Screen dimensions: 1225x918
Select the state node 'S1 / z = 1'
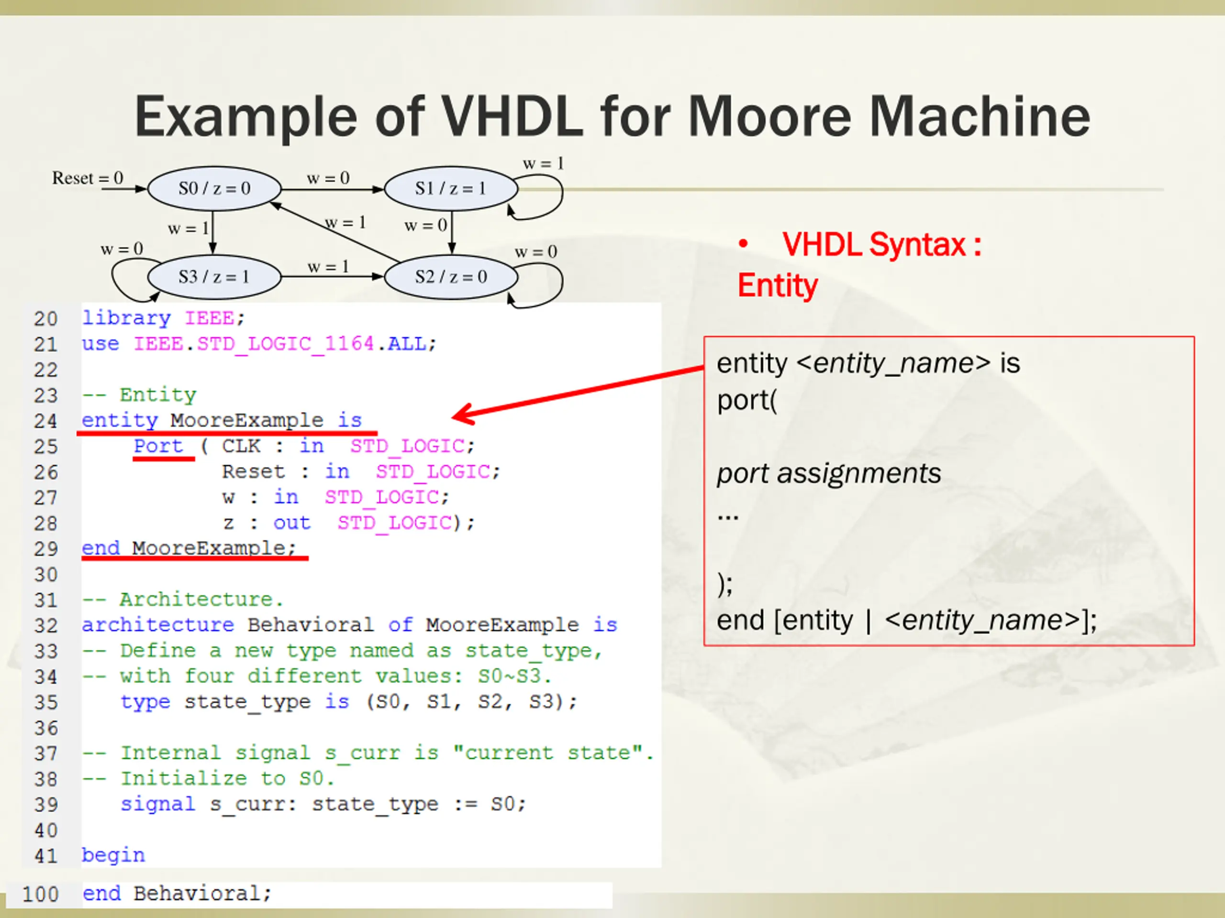click(x=451, y=189)
